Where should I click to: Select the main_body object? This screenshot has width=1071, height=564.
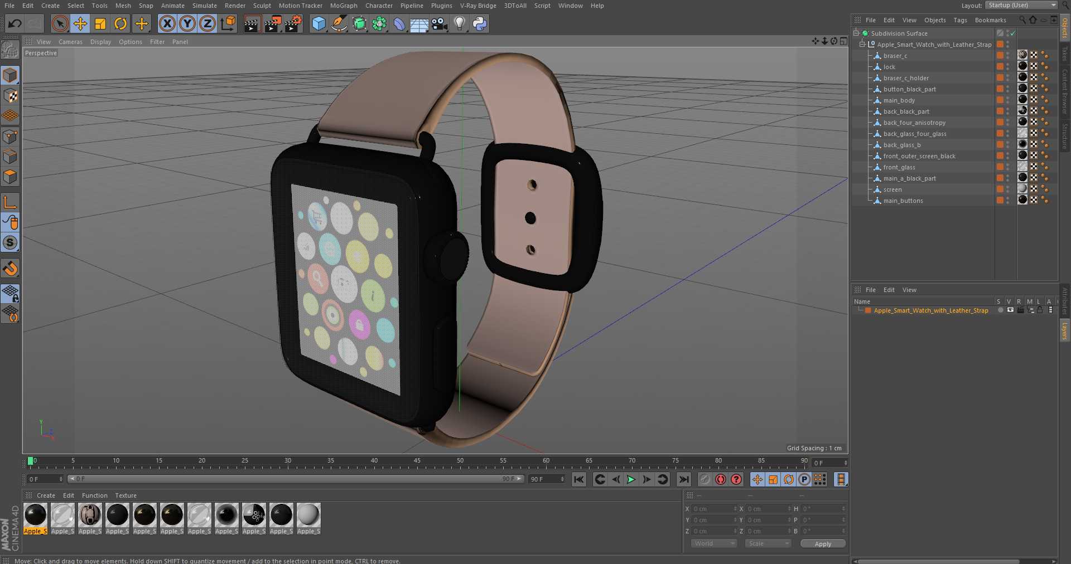pyautogui.click(x=899, y=100)
